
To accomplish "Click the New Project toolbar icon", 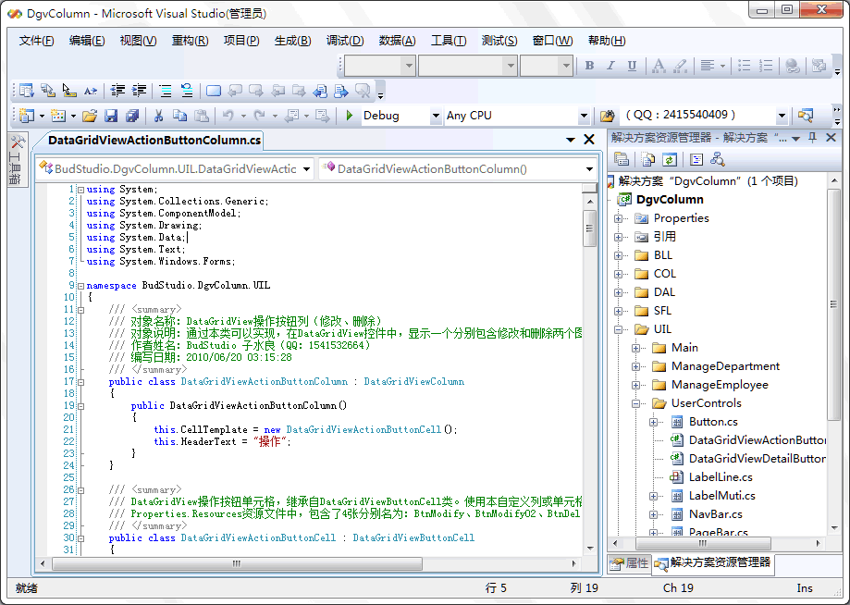I will (26, 116).
